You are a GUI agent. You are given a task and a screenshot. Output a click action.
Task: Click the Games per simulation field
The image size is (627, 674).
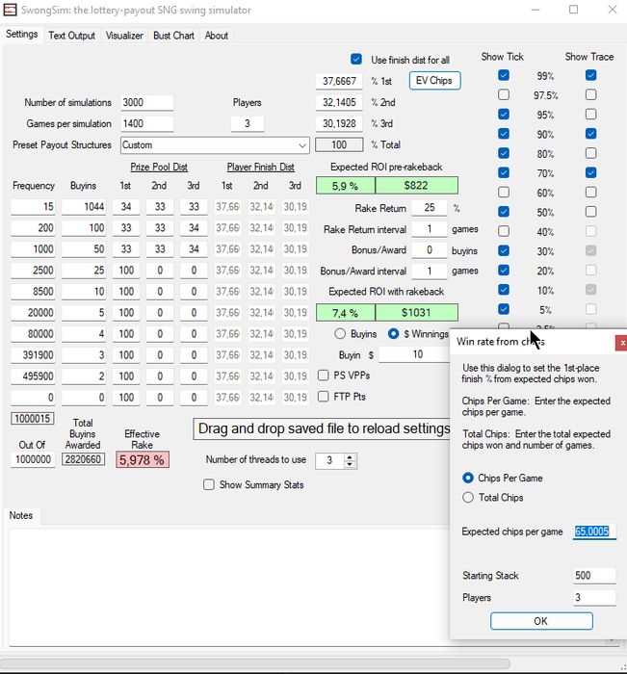pyautogui.click(x=147, y=124)
